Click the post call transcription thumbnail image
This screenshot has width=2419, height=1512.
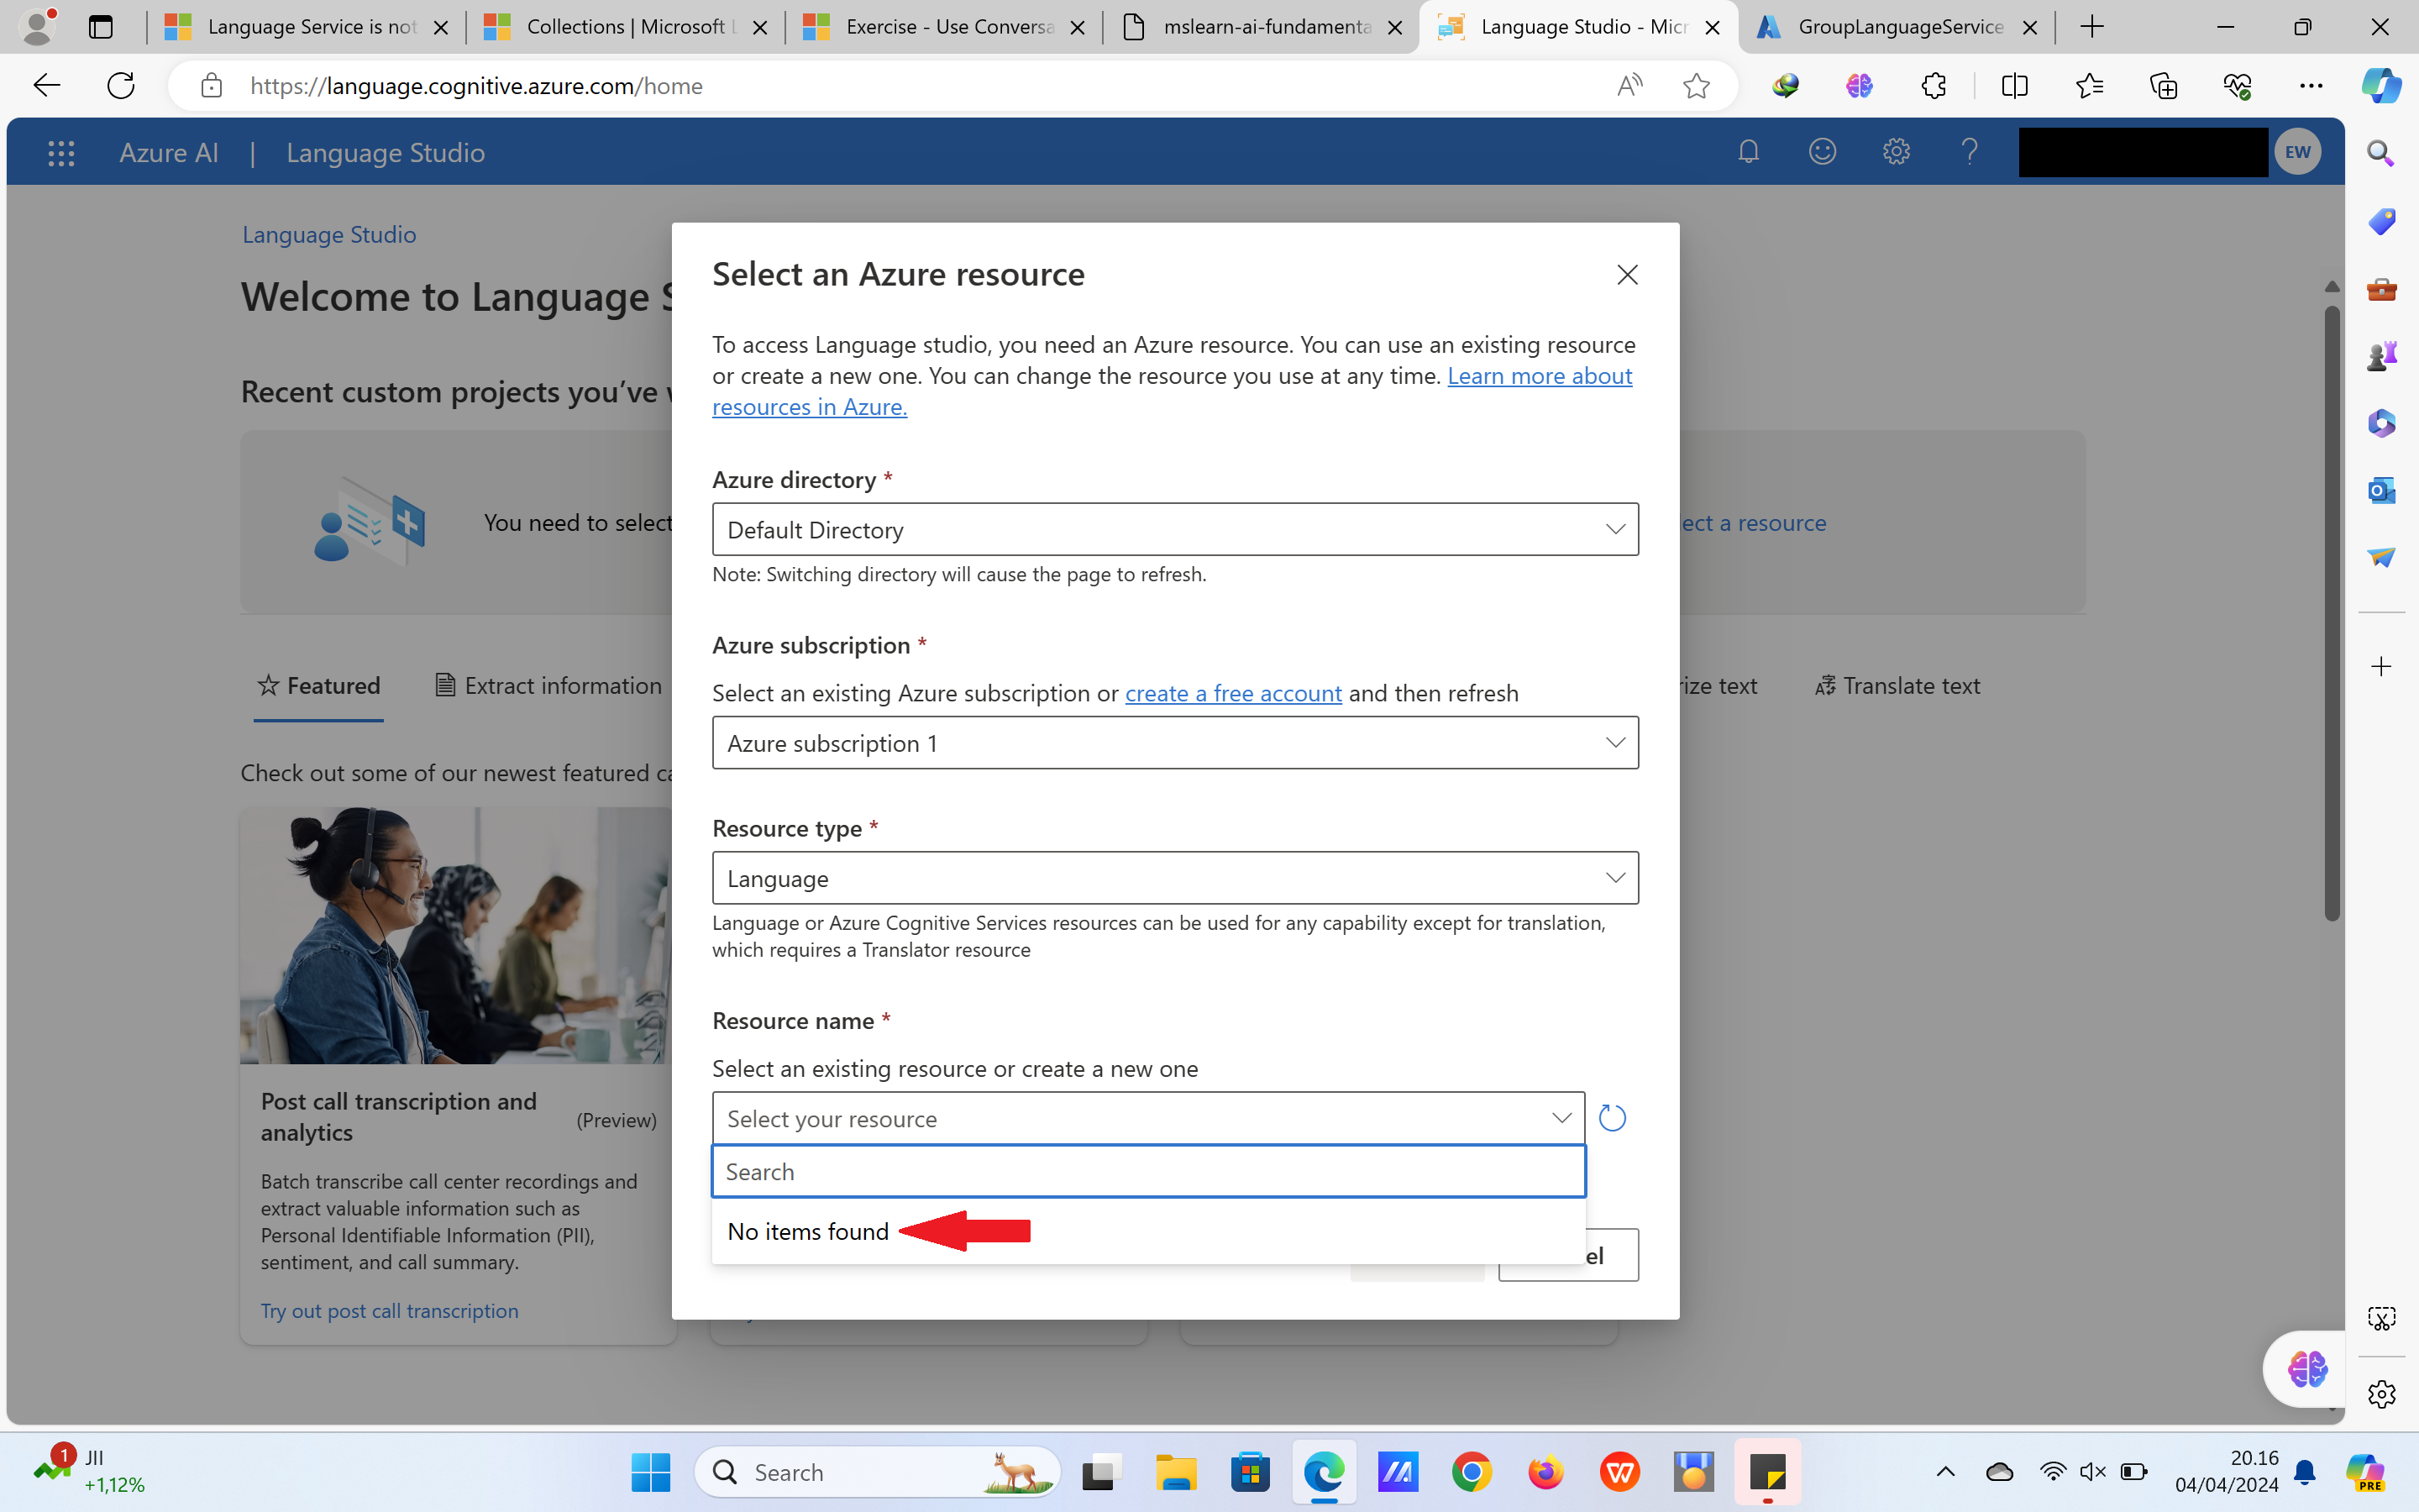tap(457, 935)
